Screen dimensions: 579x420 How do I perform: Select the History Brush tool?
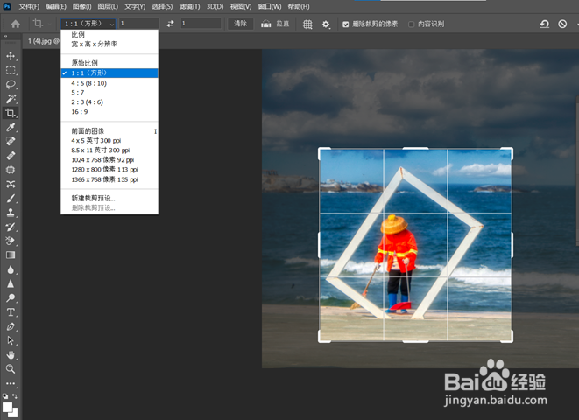tap(11, 227)
